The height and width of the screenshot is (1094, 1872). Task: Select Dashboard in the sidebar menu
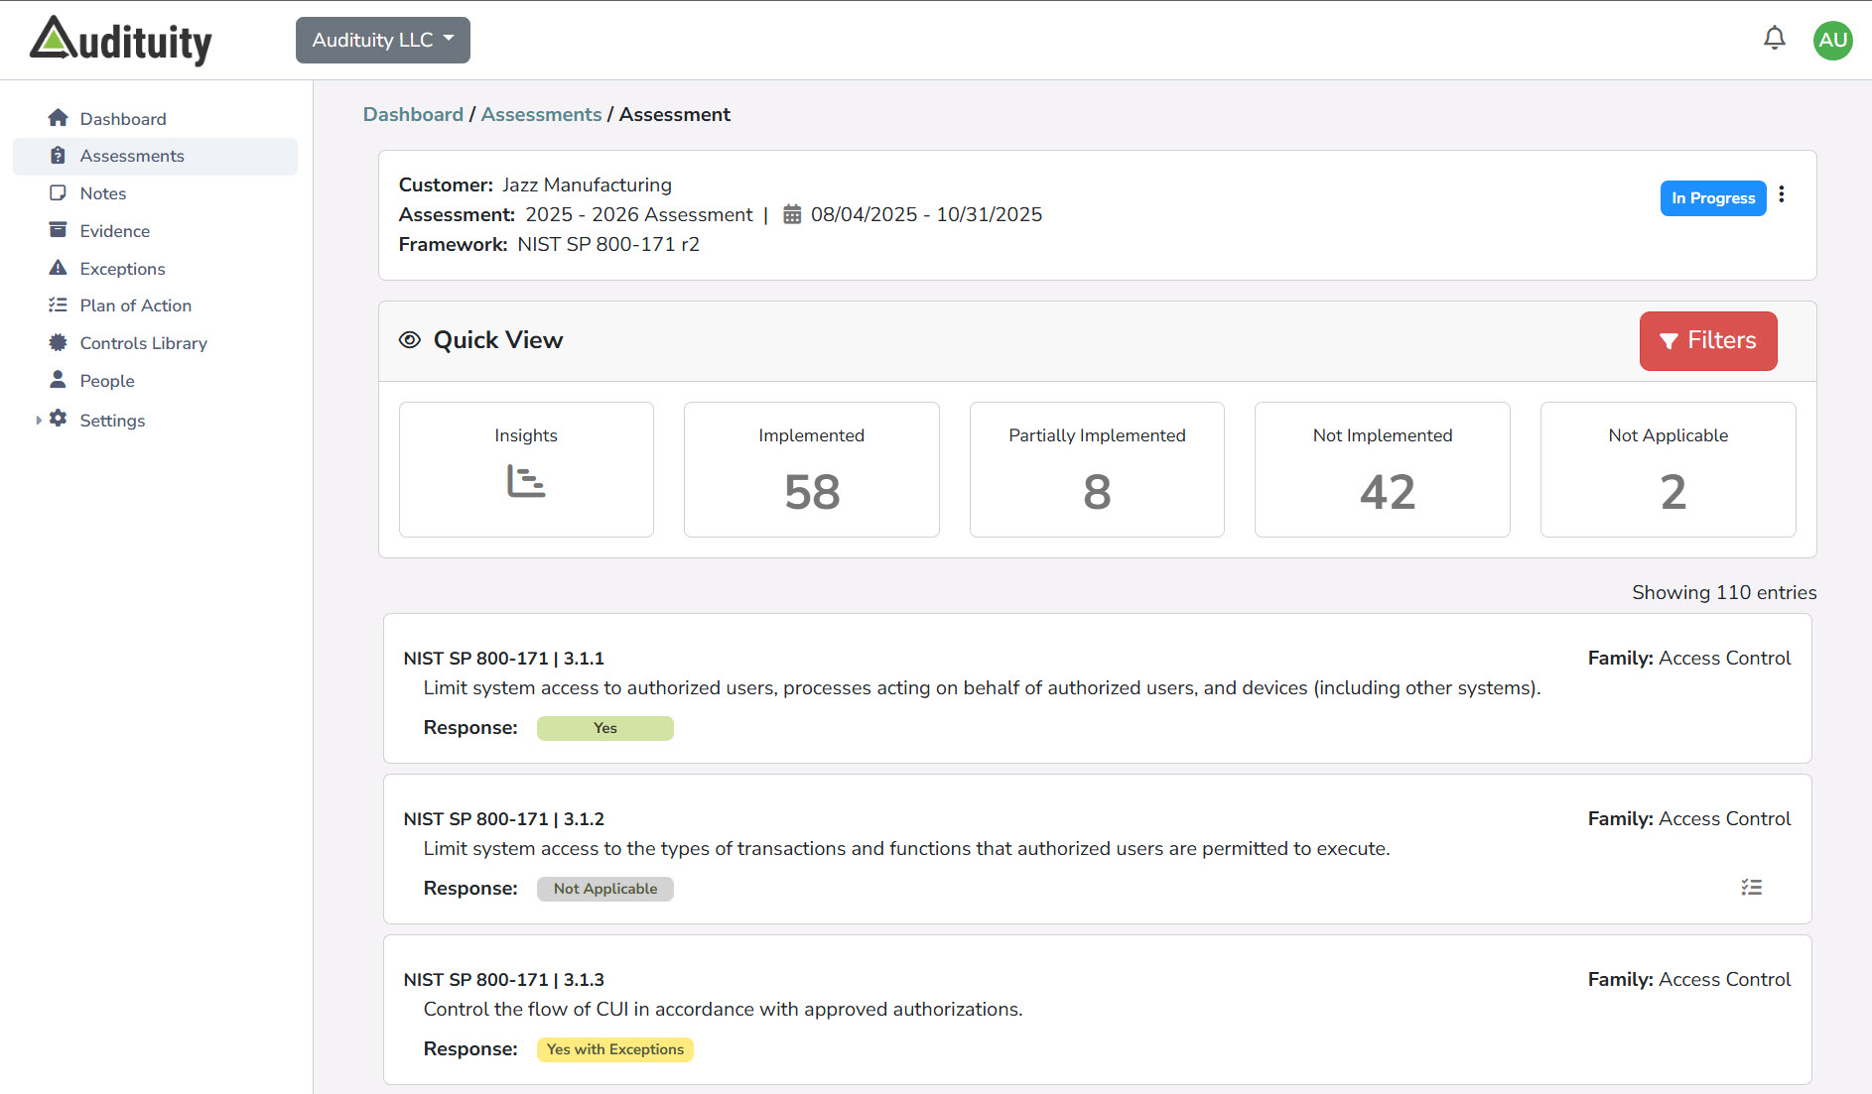tap(122, 118)
